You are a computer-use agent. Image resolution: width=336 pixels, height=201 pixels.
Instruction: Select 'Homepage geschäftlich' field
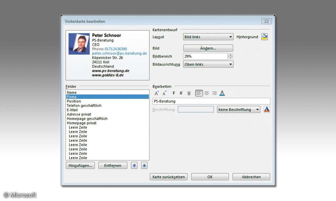108,119
